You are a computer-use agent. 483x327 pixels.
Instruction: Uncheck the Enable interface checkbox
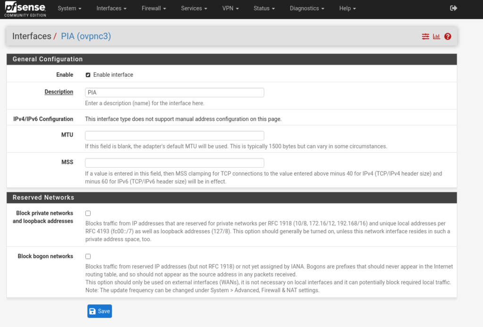point(88,75)
